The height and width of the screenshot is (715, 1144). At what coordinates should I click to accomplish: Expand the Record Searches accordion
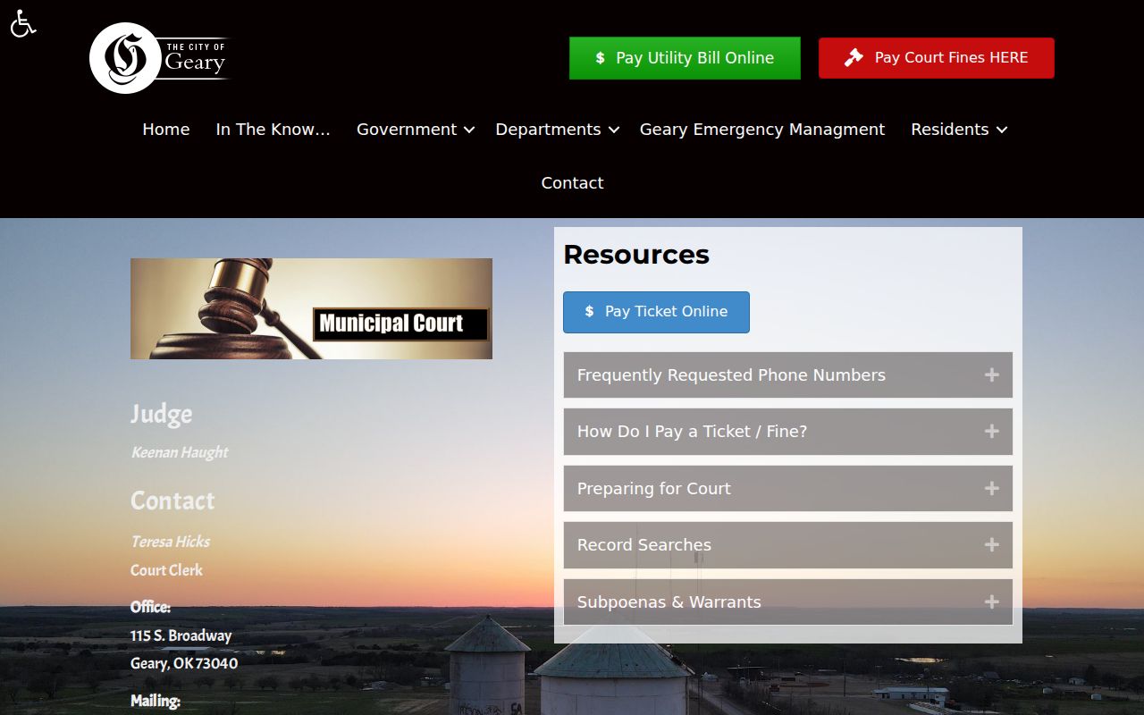788,545
